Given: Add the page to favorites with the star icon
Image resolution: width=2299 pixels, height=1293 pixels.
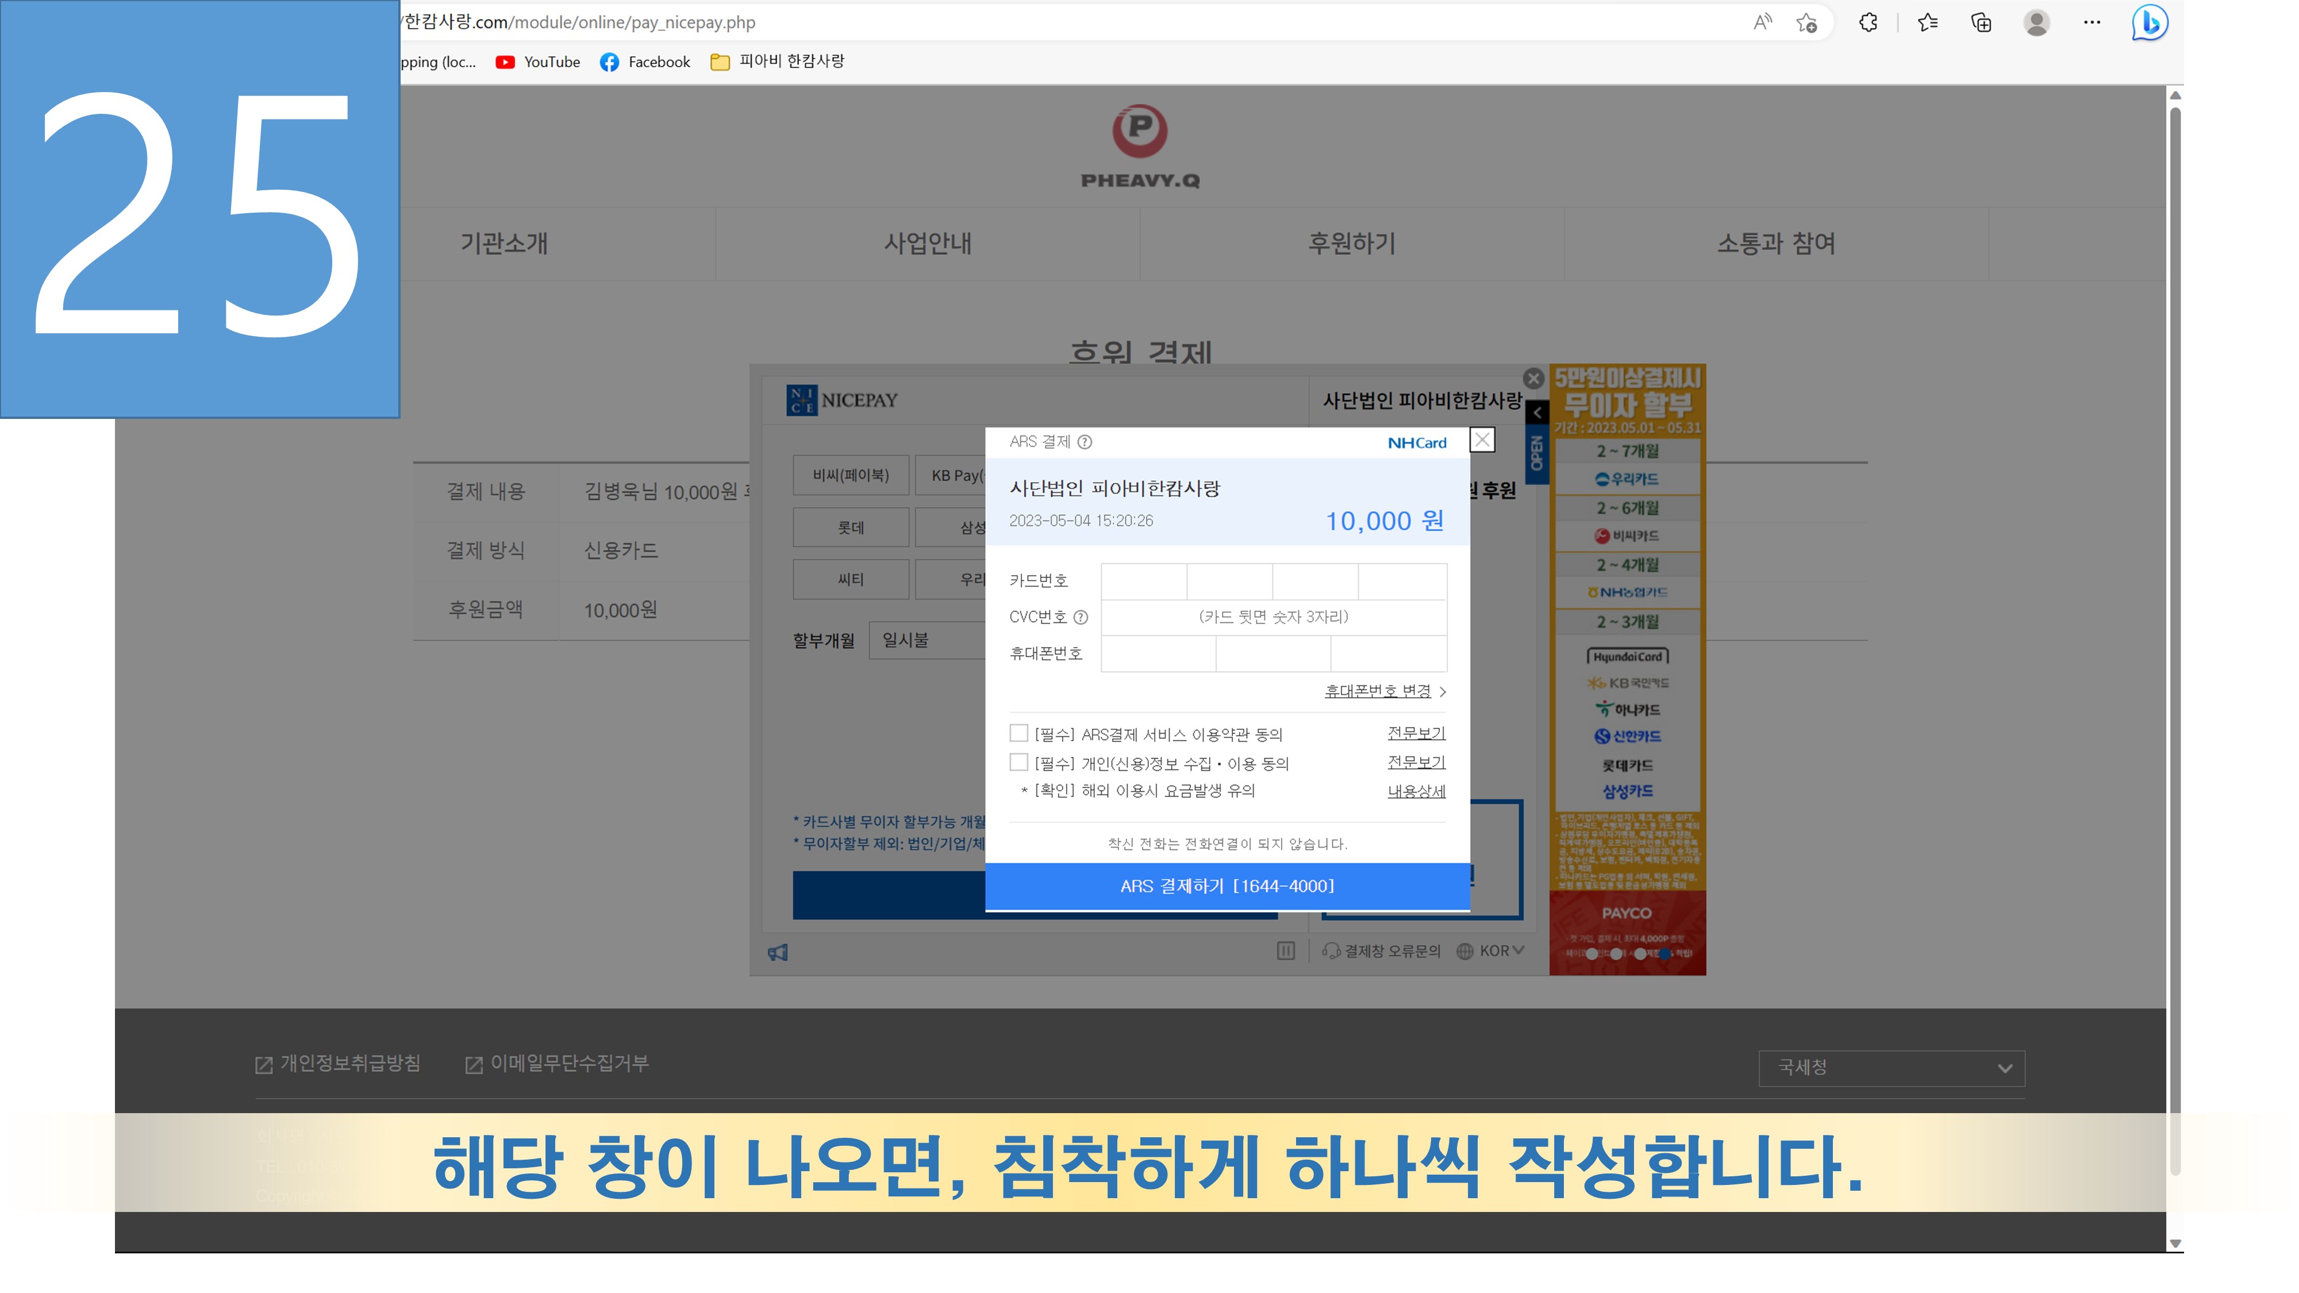Looking at the screenshot, I should click(x=1806, y=22).
